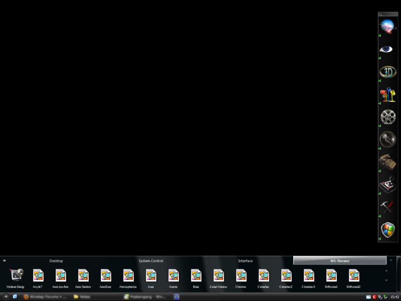
Task: Select the Interface tab
Action: coord(245,261)
